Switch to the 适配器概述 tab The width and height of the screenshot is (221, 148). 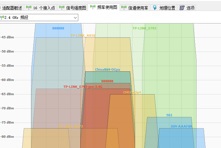pos(12,8)
